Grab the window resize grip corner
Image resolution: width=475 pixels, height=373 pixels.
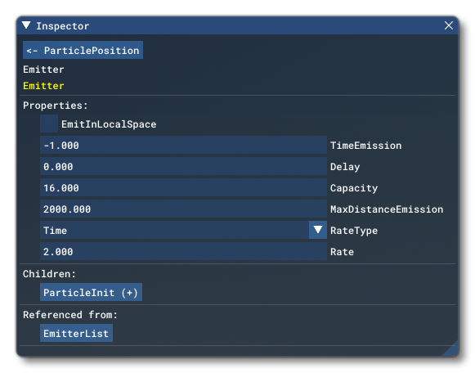tap(450, 348)
